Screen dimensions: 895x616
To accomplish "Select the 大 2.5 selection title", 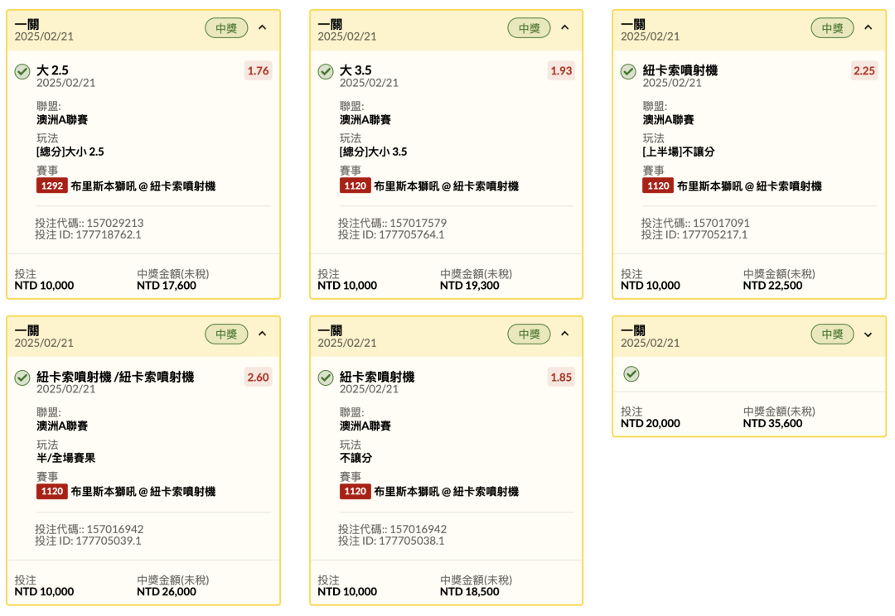I will click(52, 70).
